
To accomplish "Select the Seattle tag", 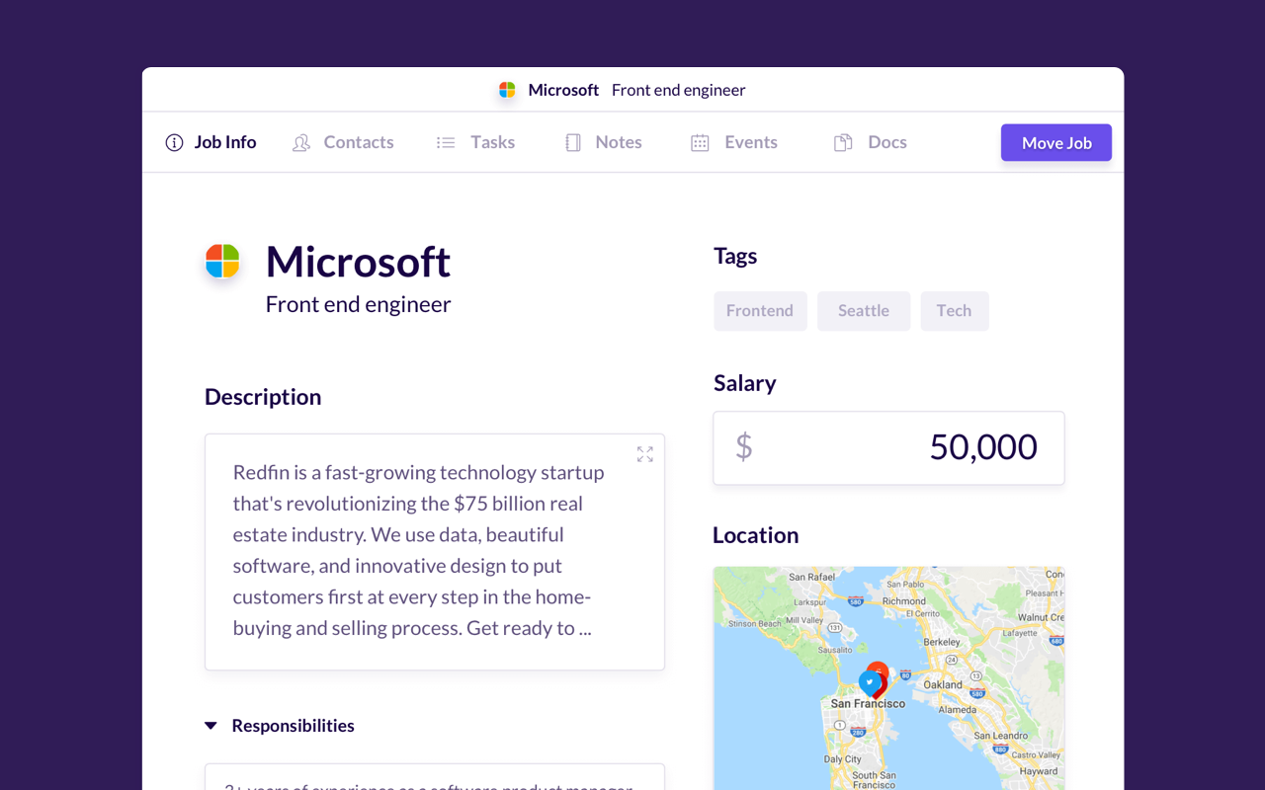I will coord(864,311).
